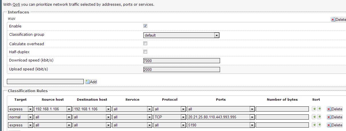The image size is (346, 131).
Task: Open the Target dropdown set to normal
Action: [21, 117]
